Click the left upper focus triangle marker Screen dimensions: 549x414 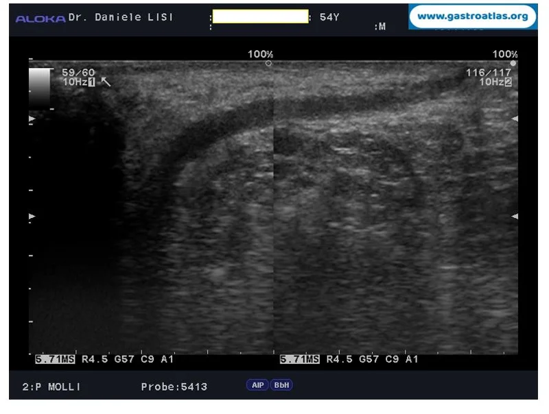click(32, 119)
